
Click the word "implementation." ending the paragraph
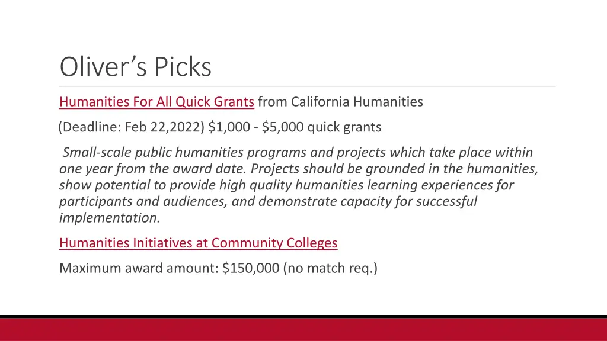click(x=110, y=218)
